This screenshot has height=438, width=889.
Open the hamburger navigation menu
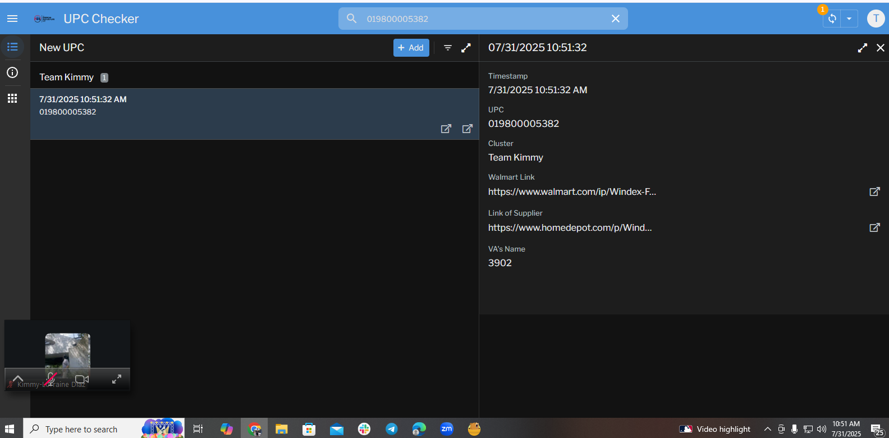coord(12,19)
